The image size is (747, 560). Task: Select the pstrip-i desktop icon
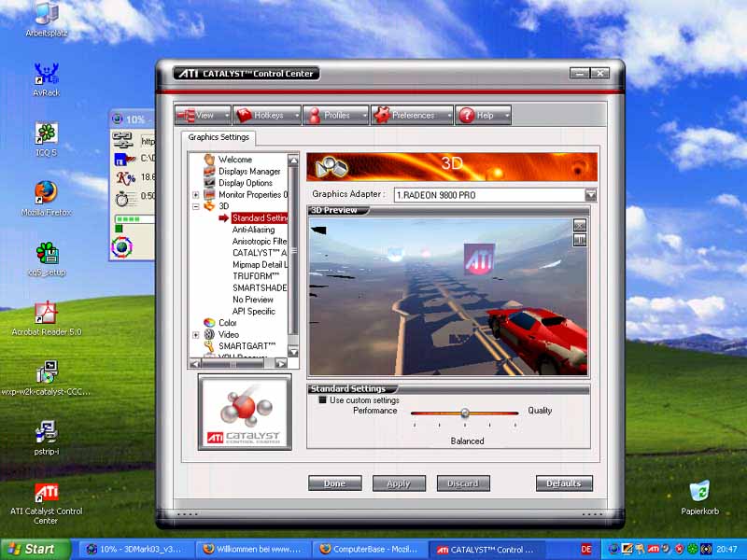(46, 438)
